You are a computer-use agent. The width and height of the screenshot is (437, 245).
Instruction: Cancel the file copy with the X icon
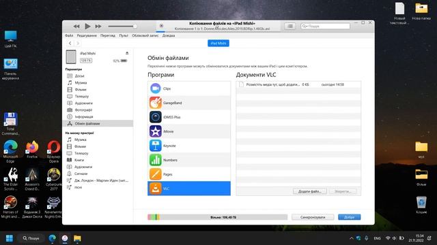point(161,26)
